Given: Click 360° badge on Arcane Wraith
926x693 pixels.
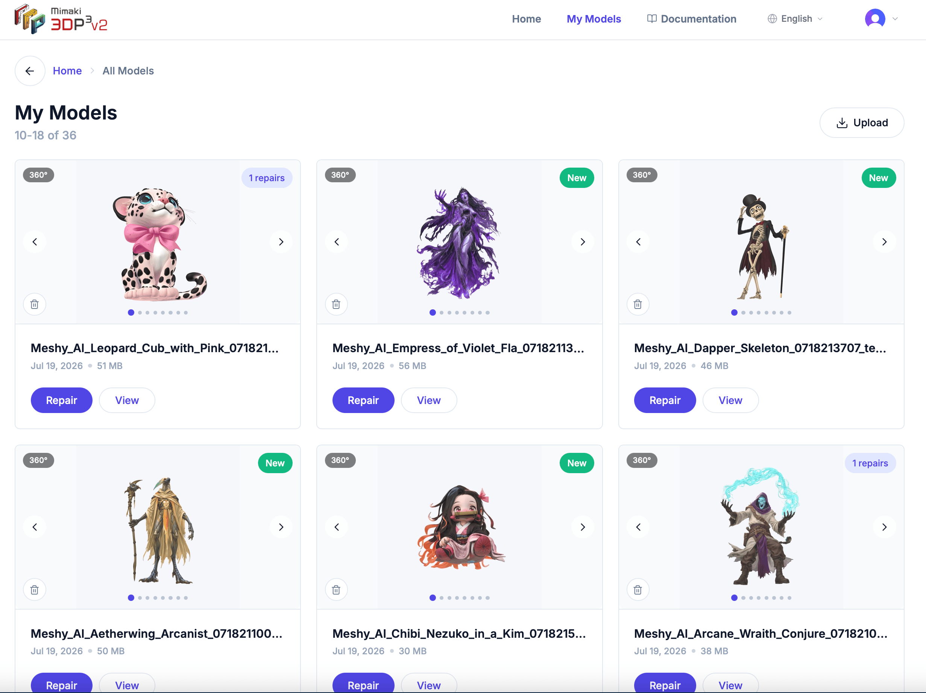Looking at the screenshot, I should (642, 460).
